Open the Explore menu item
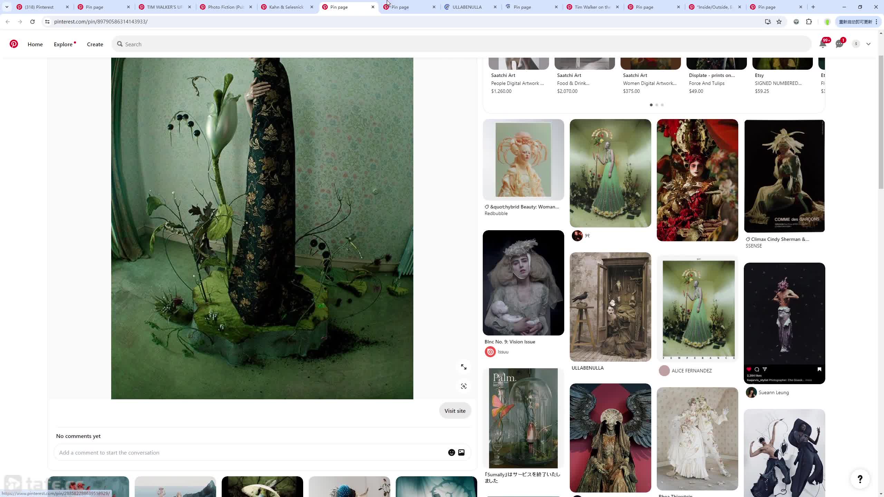The image size is (884, 497). 63,44
